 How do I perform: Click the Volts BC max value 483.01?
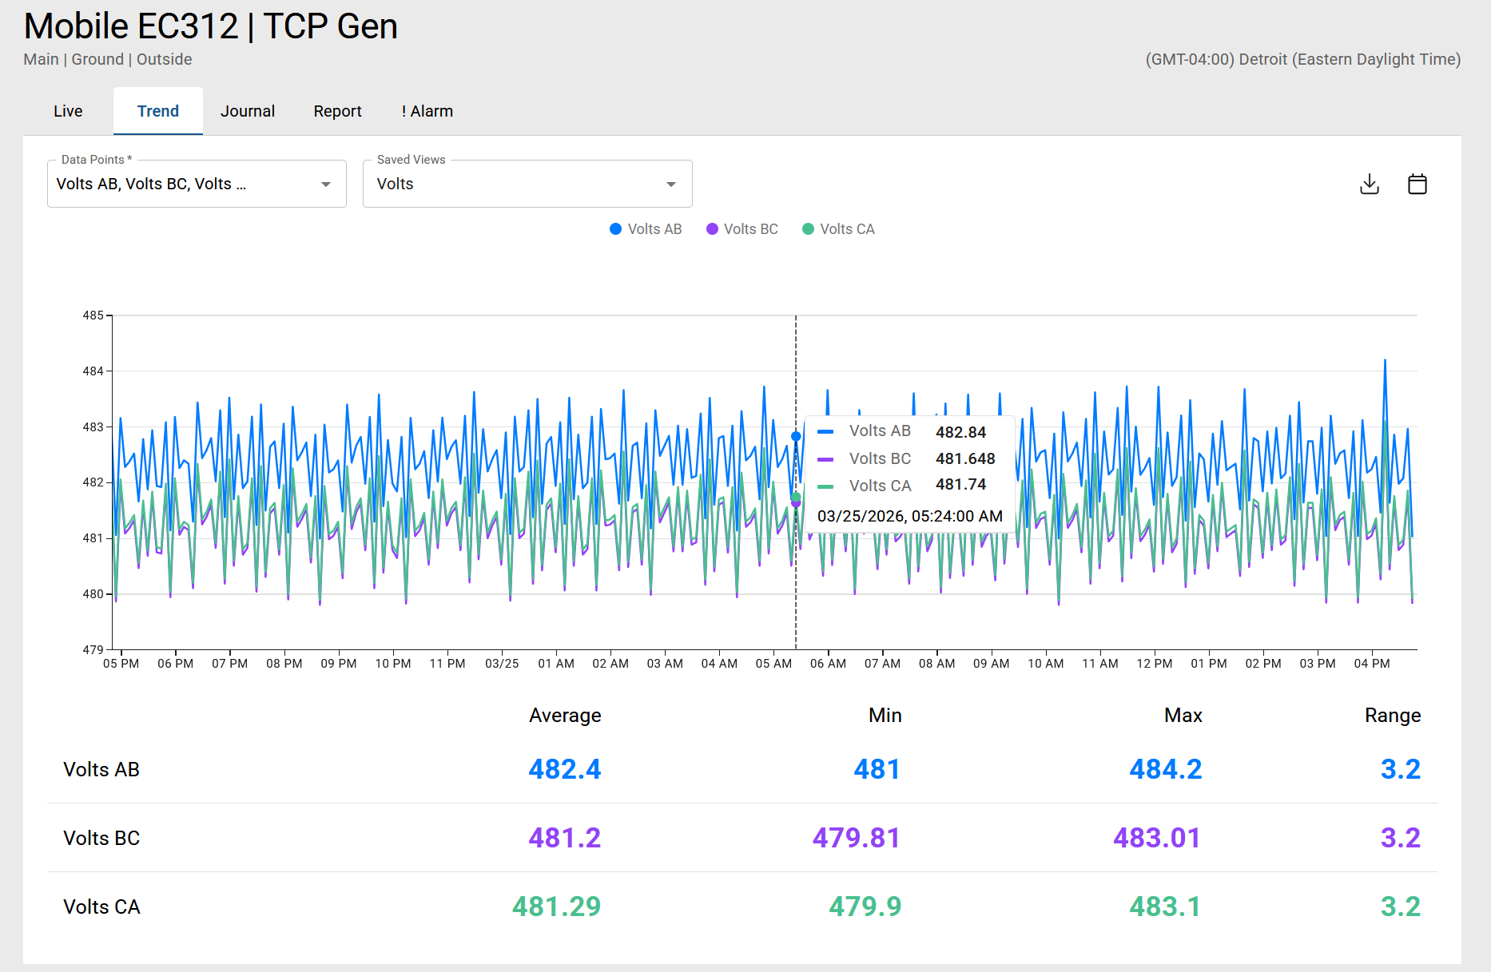[x=1156, y=838]
